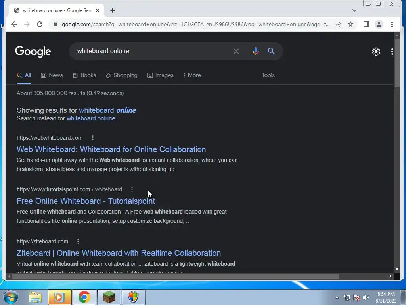Open the taskbar clock showing 8:54 PM
The height and width of the screenshot is (305, 406).
coord(386,297)
